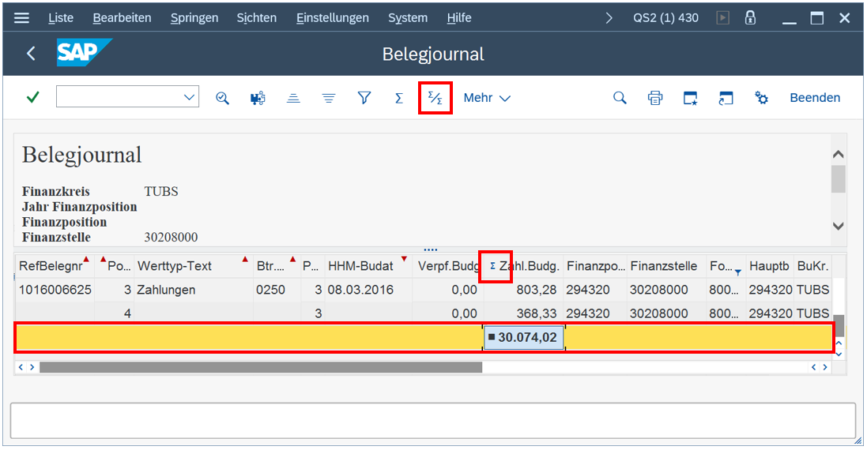Click the Sort descending icon
867x450 pixels.
click(329, 98)
